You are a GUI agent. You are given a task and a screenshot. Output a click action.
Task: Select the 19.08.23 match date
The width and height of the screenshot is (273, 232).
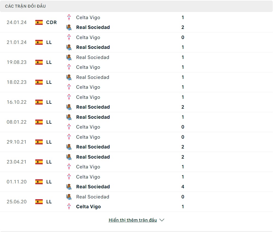pos(17,62)
